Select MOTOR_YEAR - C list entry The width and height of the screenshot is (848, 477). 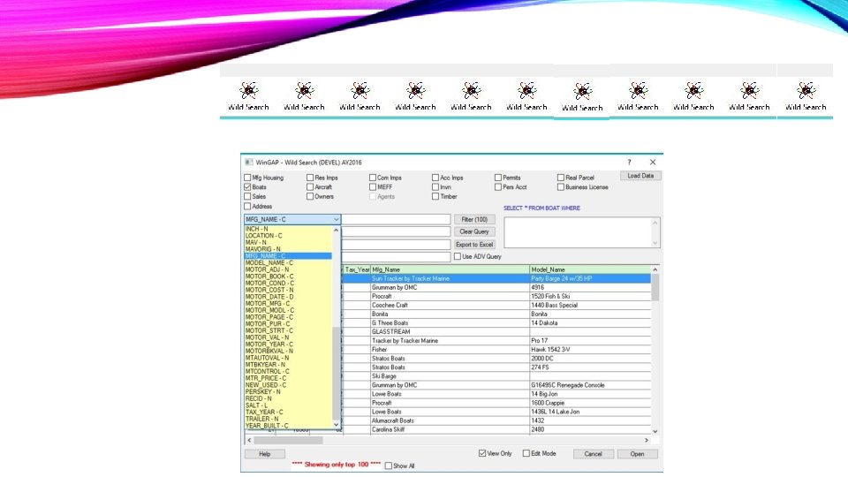288,344
